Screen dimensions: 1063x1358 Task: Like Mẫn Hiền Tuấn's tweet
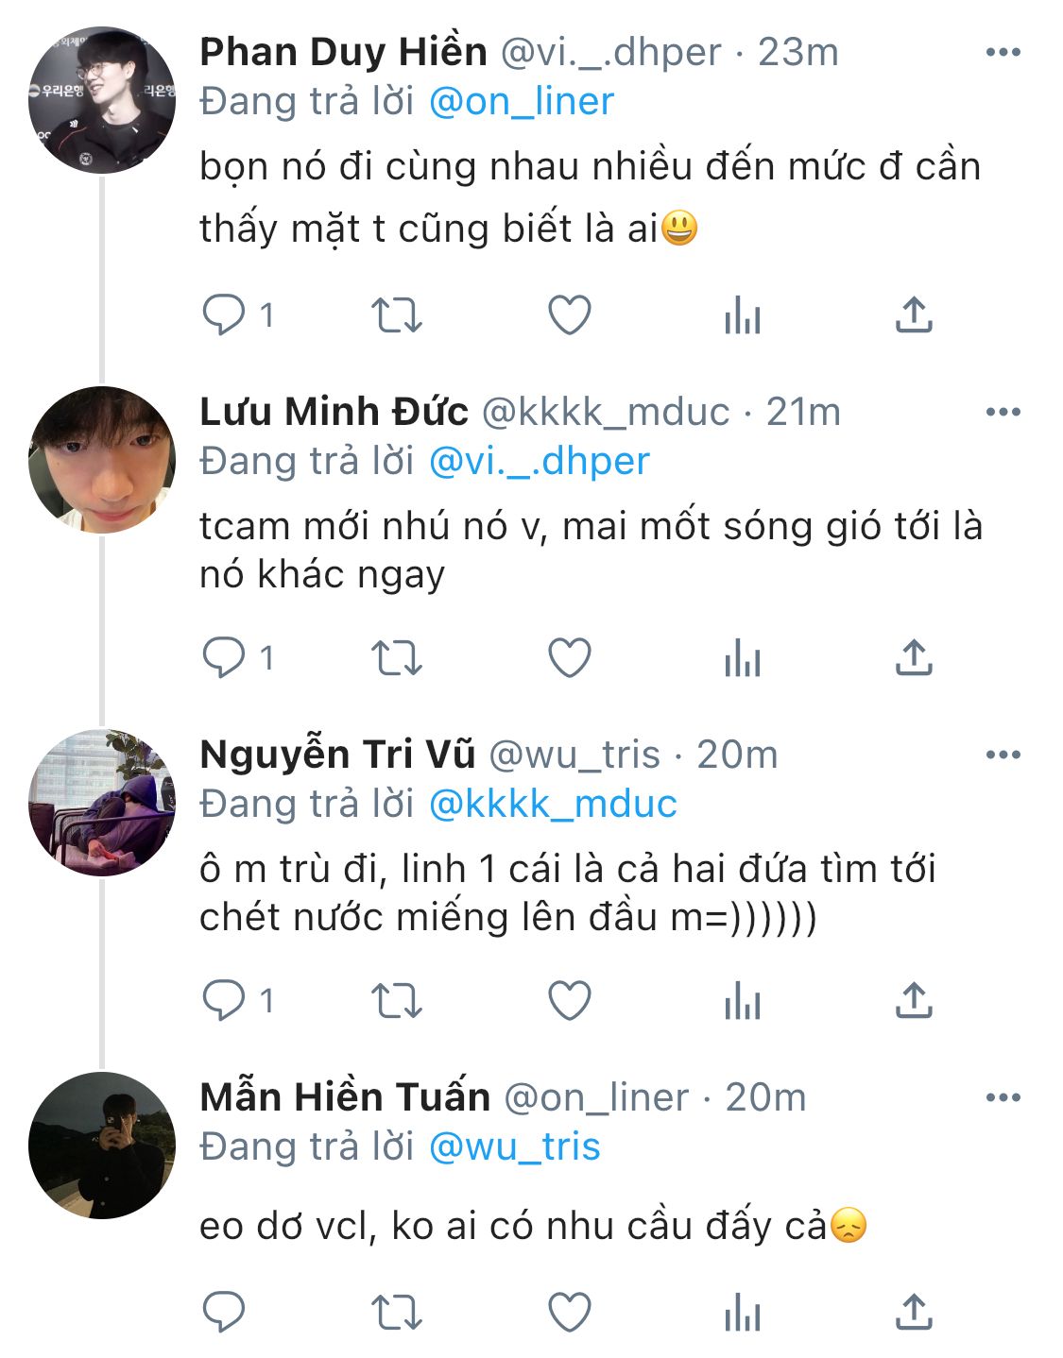[x=570, y=1313]
